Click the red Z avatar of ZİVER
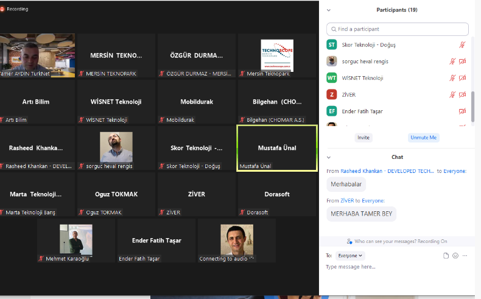Screen dimensions: 481x299 (x=332, y=94)
